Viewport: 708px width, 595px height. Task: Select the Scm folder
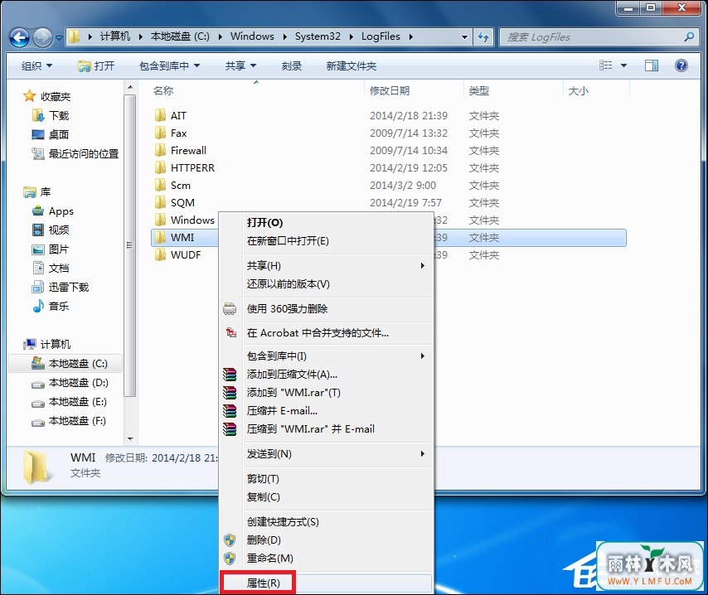[x=172, y=185]
